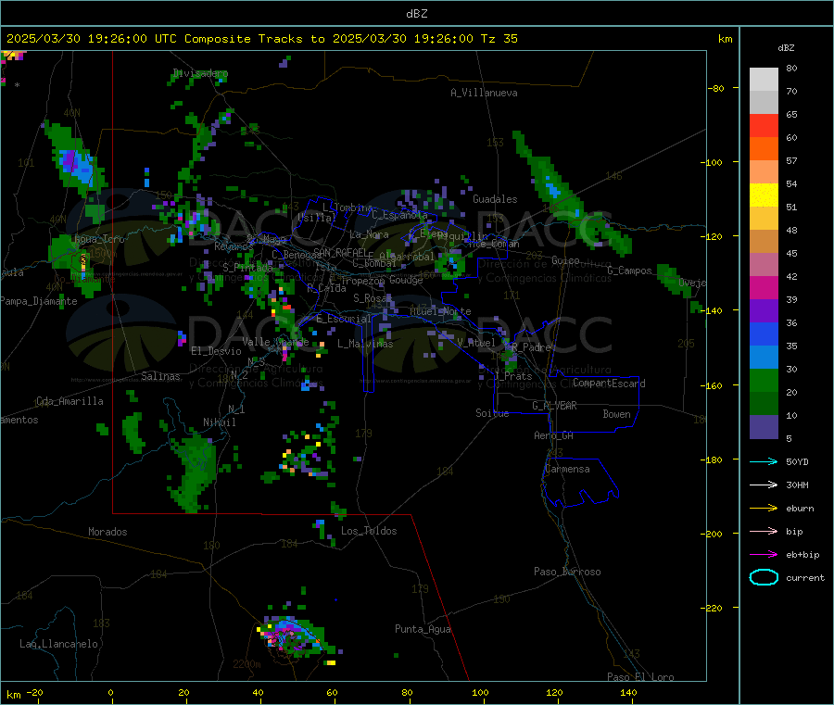Select the slate purple 5-10 dBZ swatch
The height and width of the screenshot is (705, 834).
(x=764, y=427)
